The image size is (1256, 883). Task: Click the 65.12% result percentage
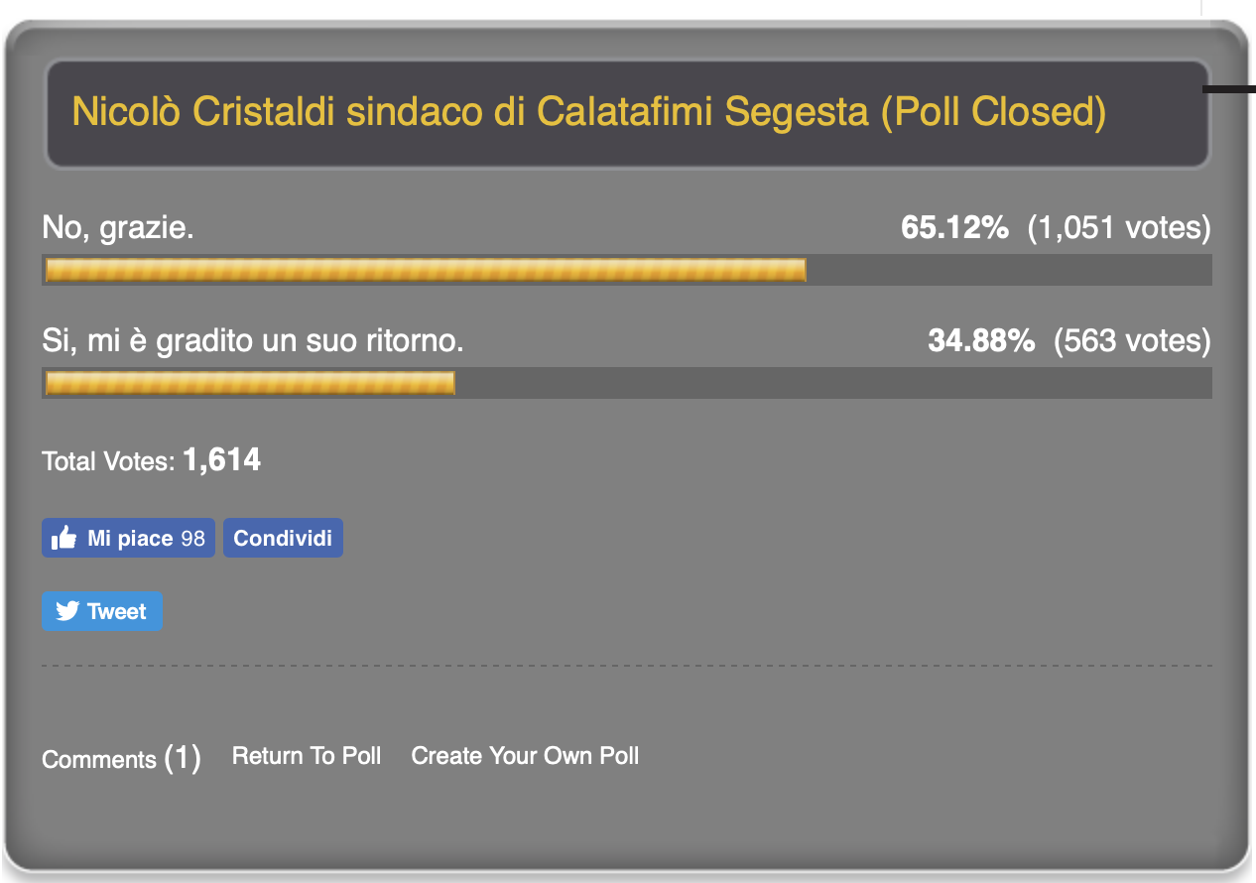pos(954,228)
